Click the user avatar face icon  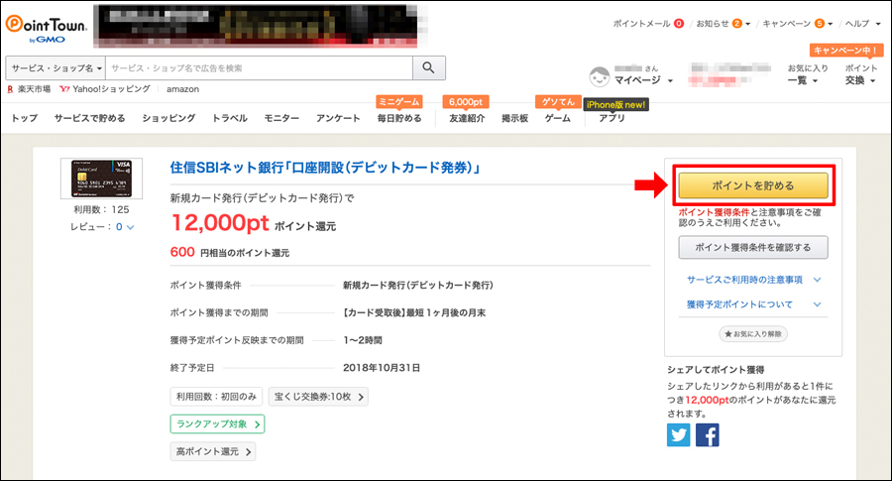click(599, 76)
